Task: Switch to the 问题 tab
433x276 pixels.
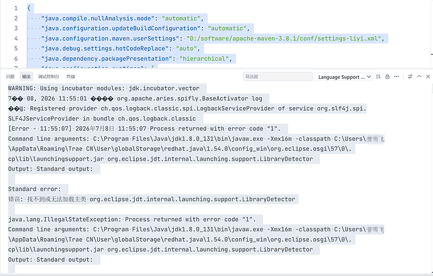Action: tap(10, 77)
